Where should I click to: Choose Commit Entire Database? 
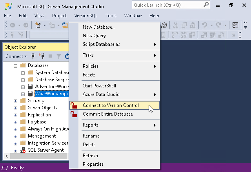coord(115,114)
